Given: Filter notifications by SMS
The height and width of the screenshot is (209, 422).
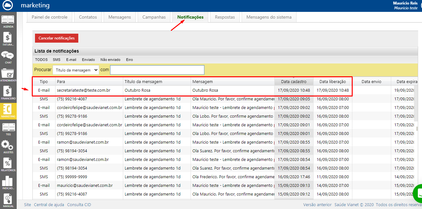Looking at the screenshot, I should click(x=56, y=60).
